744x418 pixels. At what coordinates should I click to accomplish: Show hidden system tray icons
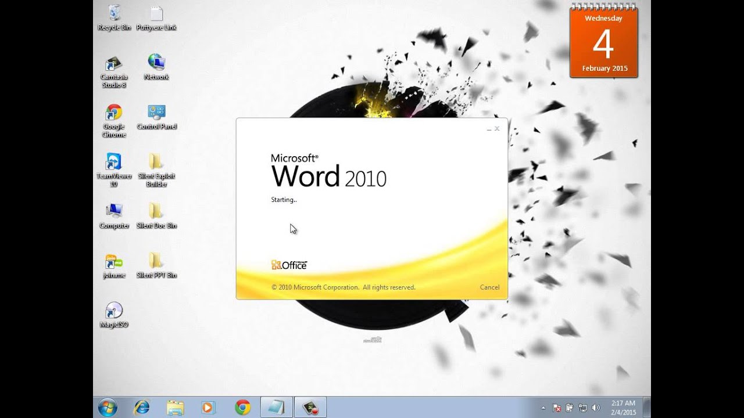(x=543, y=408)
